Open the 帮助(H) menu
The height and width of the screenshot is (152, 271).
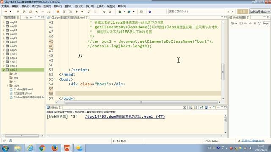point(122,6)
